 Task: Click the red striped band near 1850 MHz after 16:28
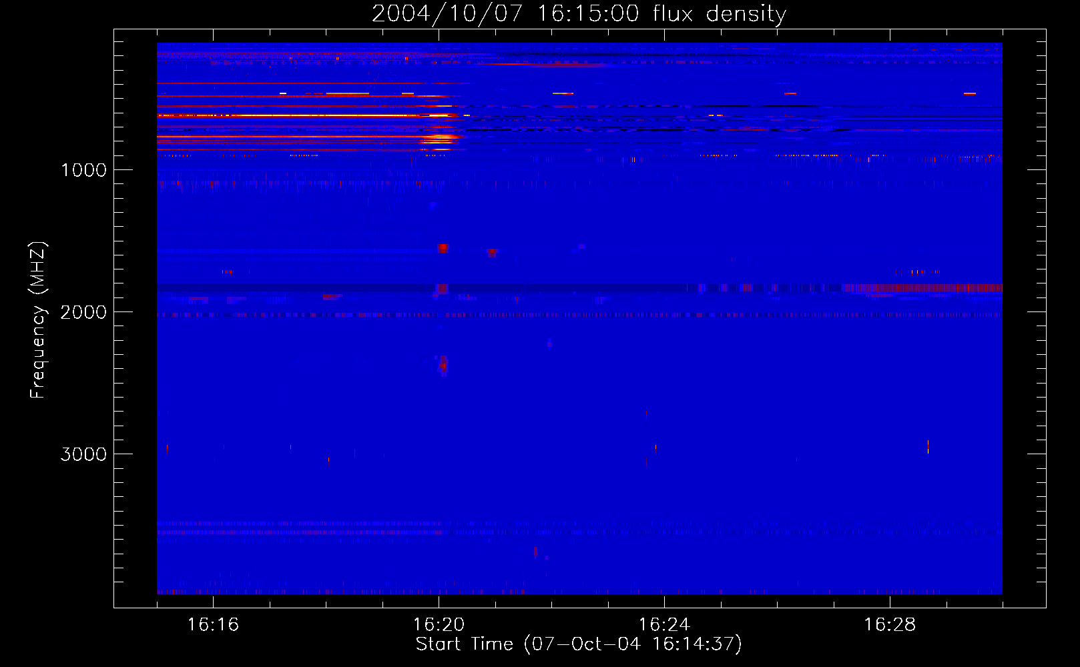[x=922, y=288]
